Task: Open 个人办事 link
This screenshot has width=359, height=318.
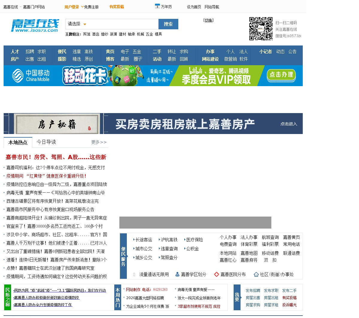Action: (228, 237)
